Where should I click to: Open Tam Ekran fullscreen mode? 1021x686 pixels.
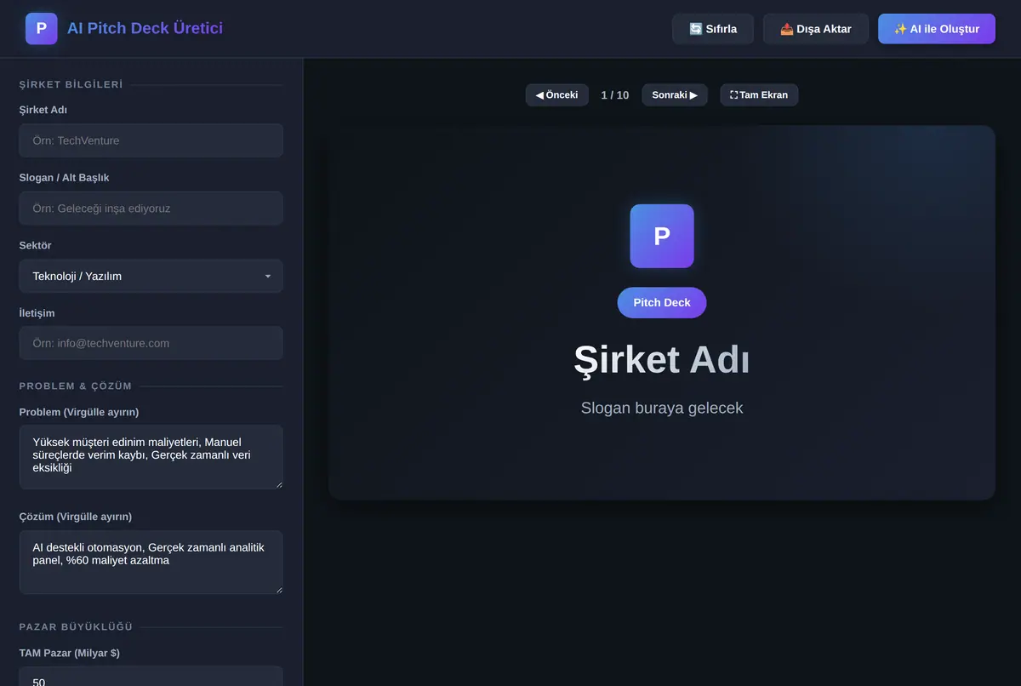[x=759, y=94]
